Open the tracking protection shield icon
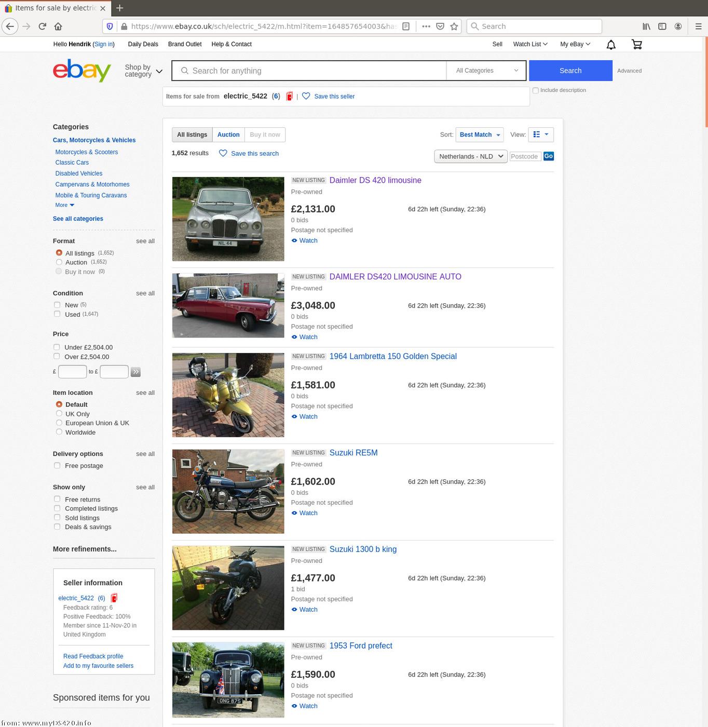Viewport: 708px width, 727px height. tap(110, 26)
